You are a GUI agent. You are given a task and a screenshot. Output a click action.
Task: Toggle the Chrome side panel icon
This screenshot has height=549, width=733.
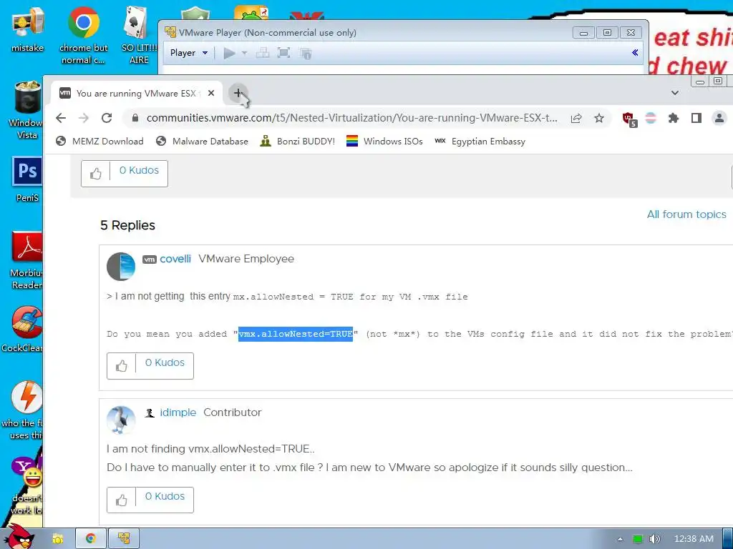[x=696, y=118]
